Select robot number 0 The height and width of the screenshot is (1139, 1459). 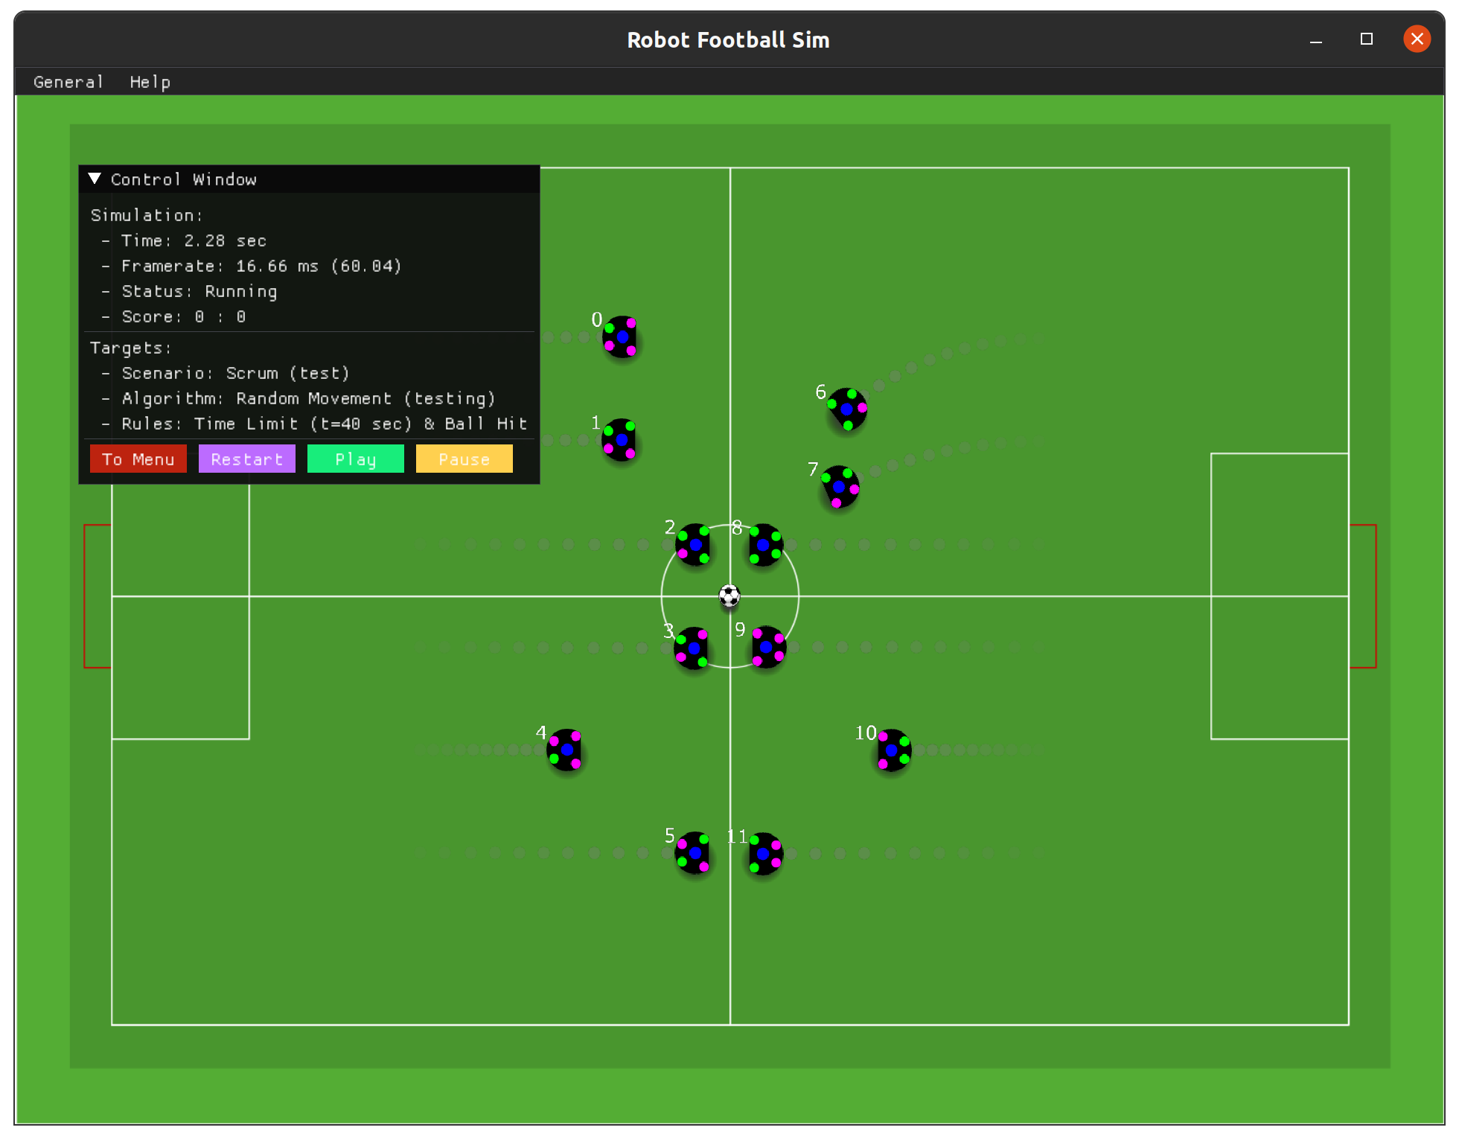coord(621,336)
